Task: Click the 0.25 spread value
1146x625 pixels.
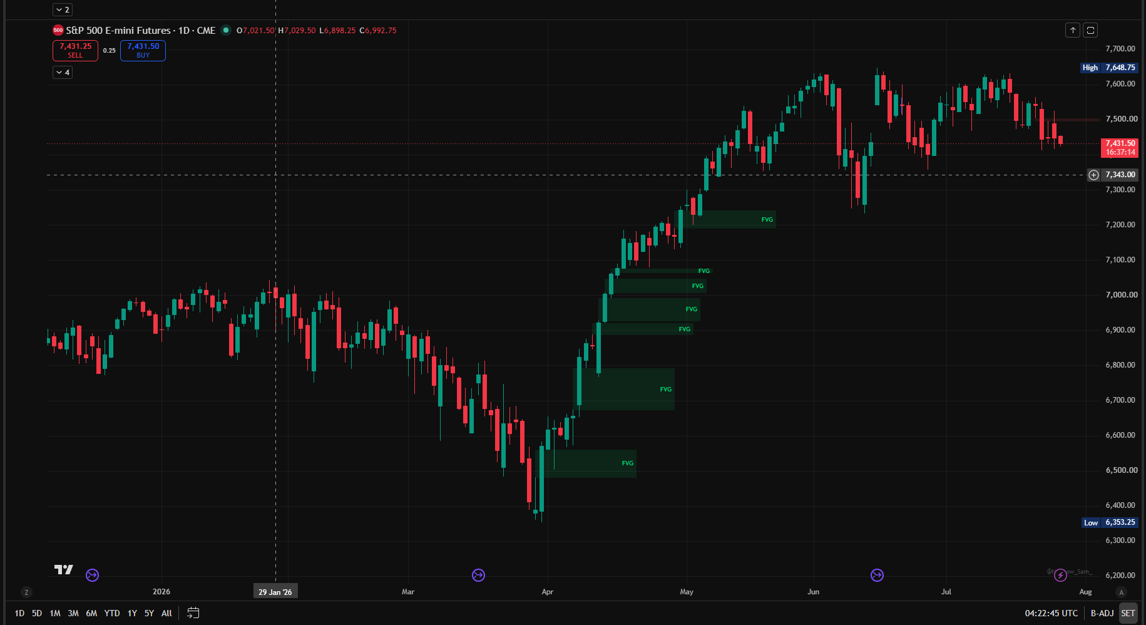Action: (x=110, y=51)
